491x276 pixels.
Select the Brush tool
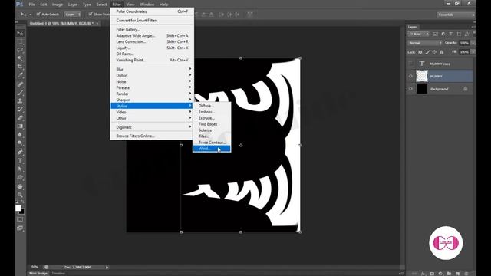pyautogui.click(x=20, y=93)
